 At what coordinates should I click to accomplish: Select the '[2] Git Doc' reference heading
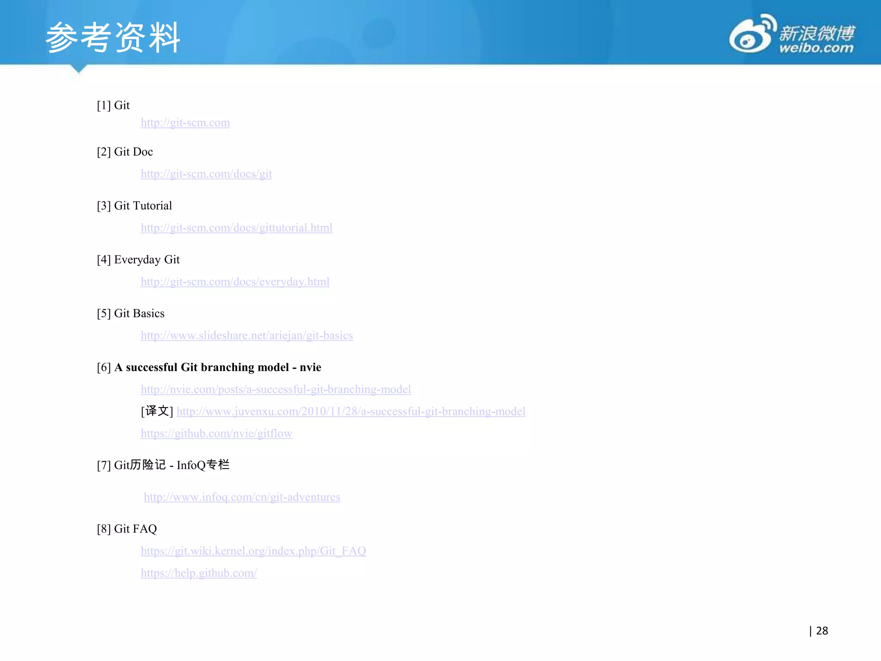125,152
